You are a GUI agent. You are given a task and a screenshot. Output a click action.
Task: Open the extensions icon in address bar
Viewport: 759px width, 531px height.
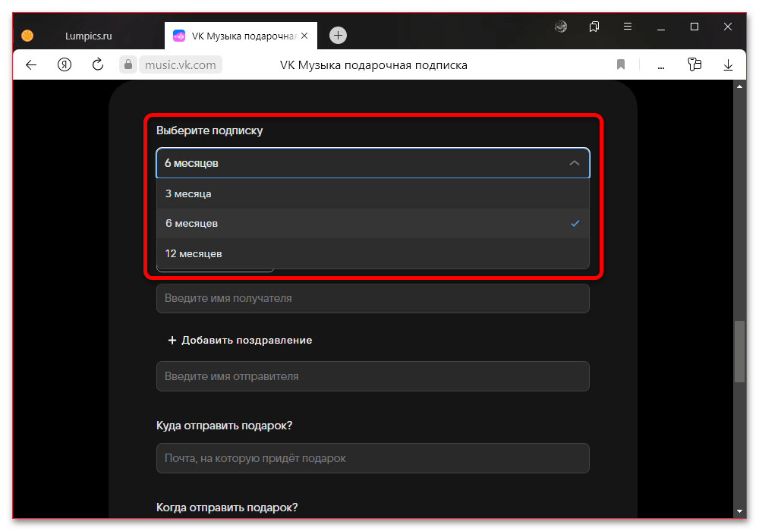click(694, 64)
